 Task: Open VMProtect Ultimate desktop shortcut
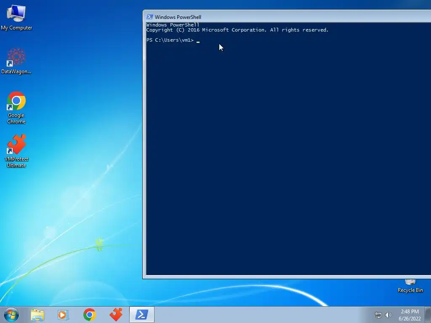point(16,151)
